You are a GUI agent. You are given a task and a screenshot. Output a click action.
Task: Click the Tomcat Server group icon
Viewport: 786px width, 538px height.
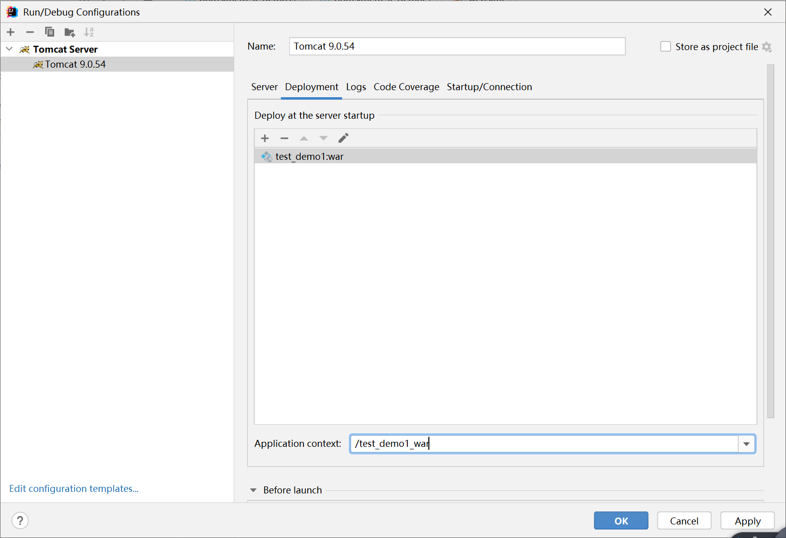25,49
